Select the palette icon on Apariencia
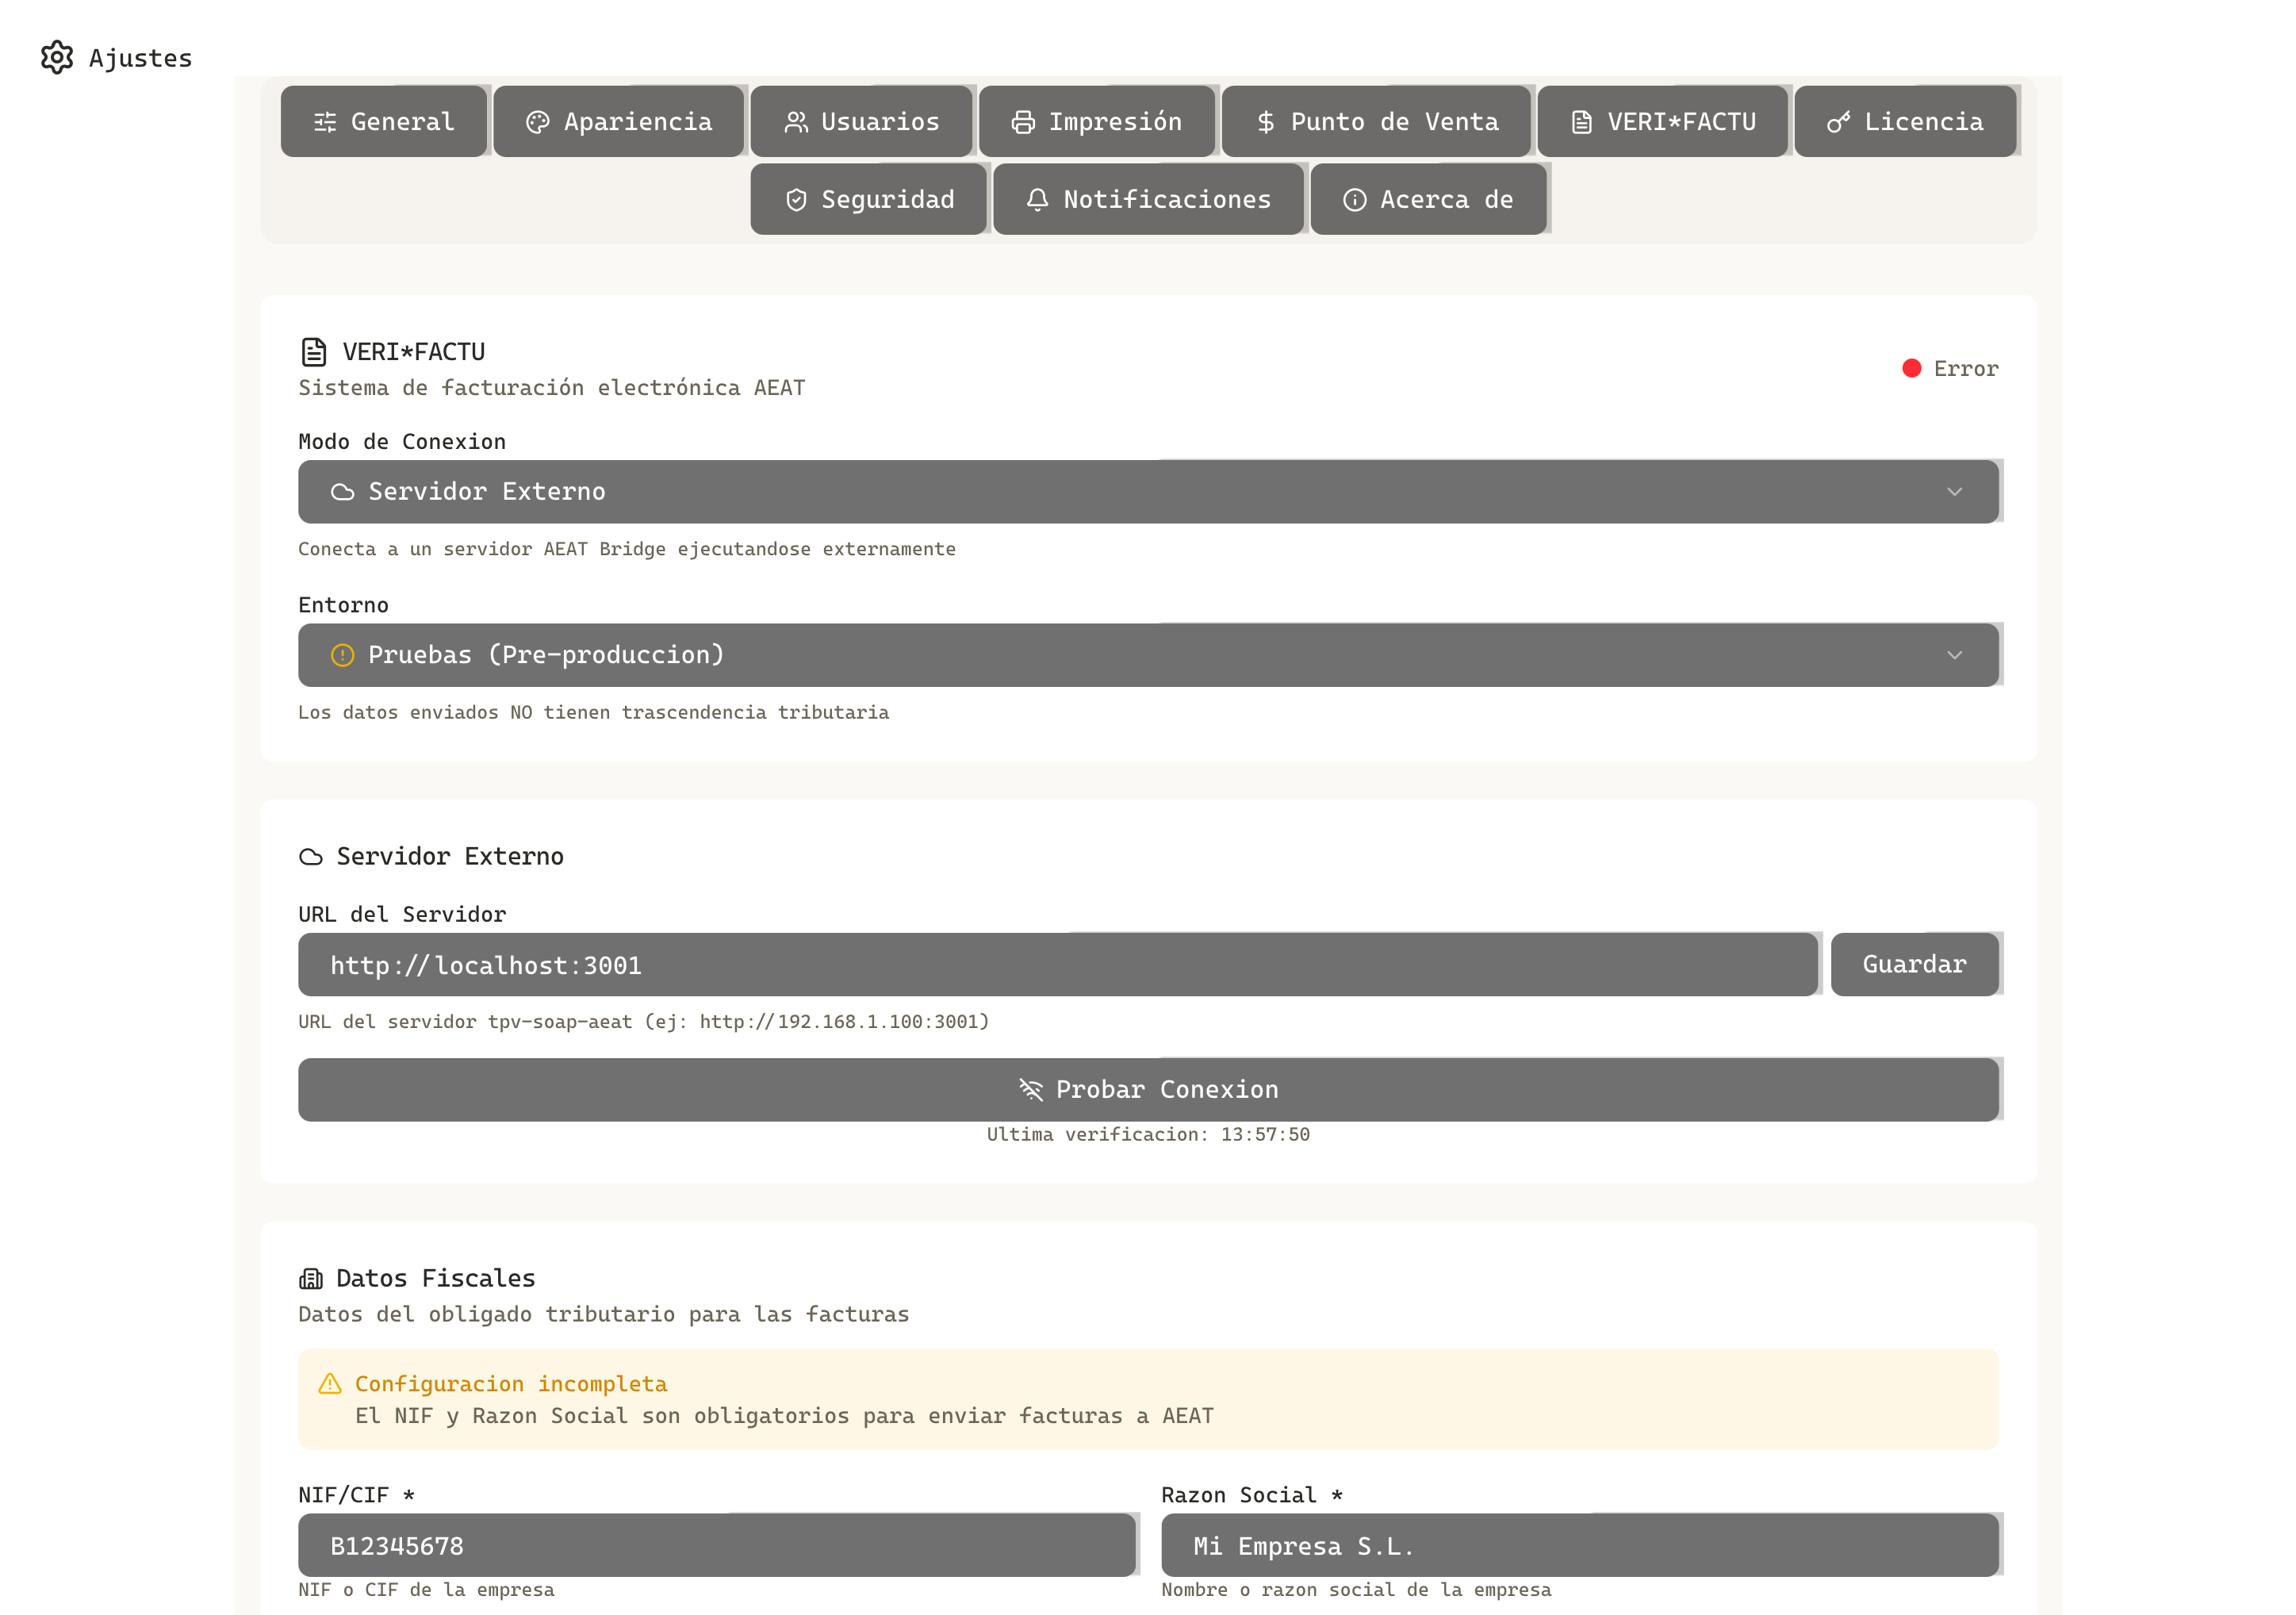This screenshot has width=2296, height=1615. (x=538, y=121)
